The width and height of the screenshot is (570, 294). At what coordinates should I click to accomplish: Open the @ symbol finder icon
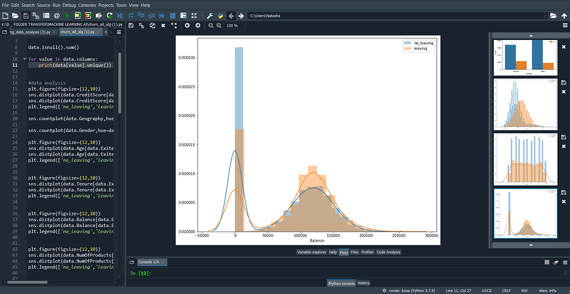pyautogui.click(x=57, y=16)
